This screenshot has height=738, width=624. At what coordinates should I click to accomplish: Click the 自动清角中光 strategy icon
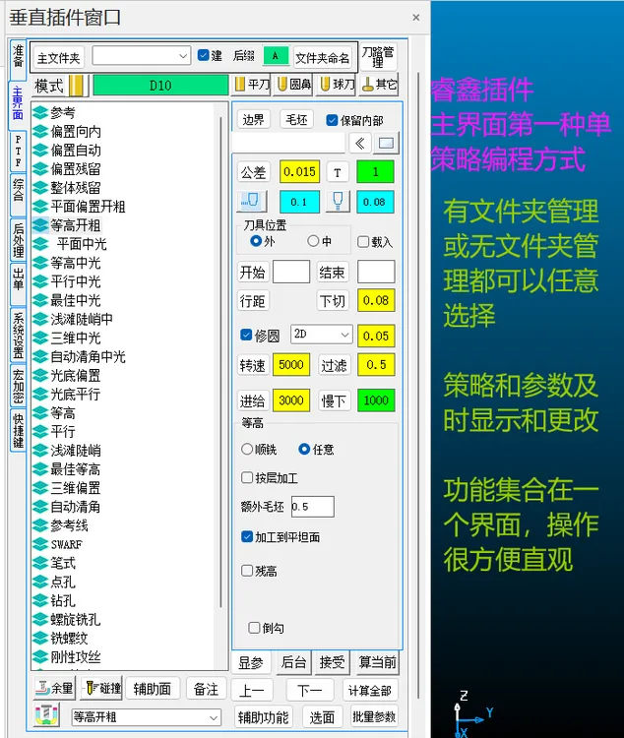point(41,357)
